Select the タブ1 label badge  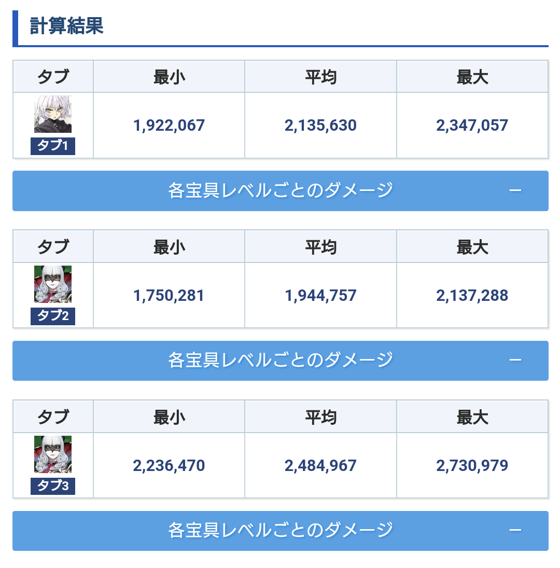click(x=53, y=146)
